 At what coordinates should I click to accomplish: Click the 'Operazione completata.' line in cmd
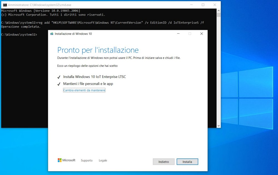click(x=21, y=27)
